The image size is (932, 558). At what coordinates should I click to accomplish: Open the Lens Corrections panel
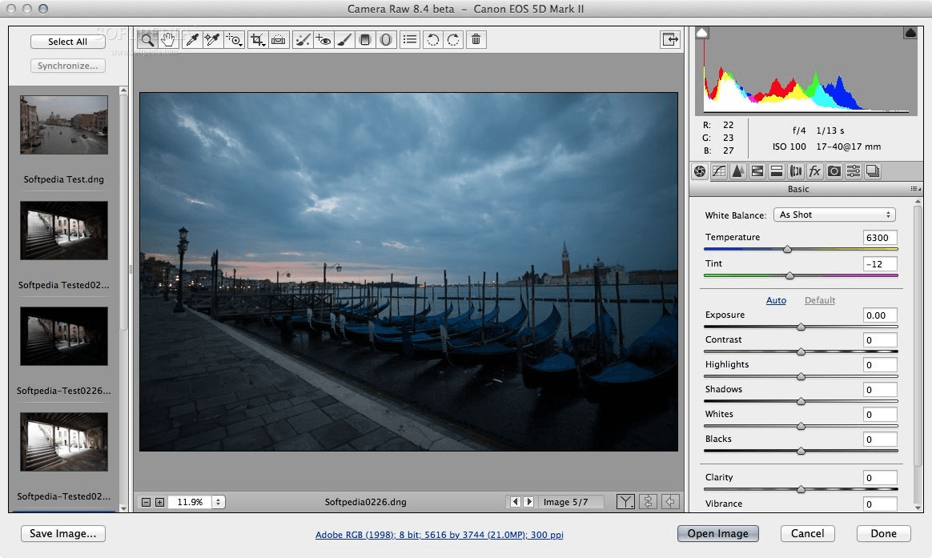pyautogui.click(x=796, y=171)
